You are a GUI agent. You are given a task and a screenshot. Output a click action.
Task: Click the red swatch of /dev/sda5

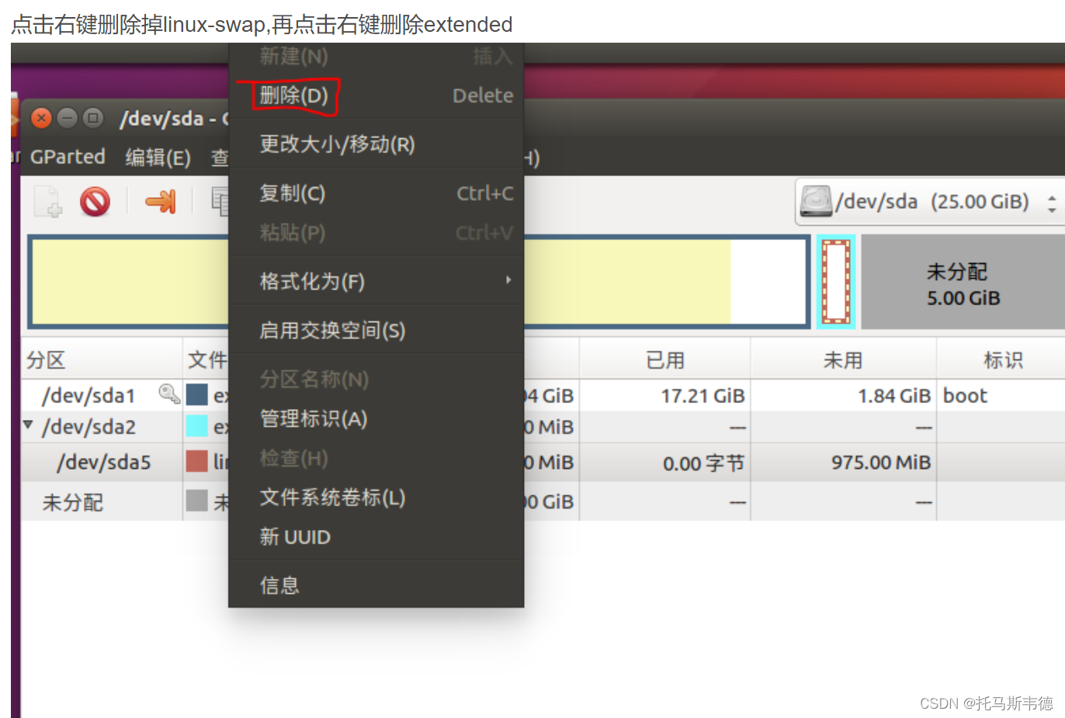click(197, 462)
